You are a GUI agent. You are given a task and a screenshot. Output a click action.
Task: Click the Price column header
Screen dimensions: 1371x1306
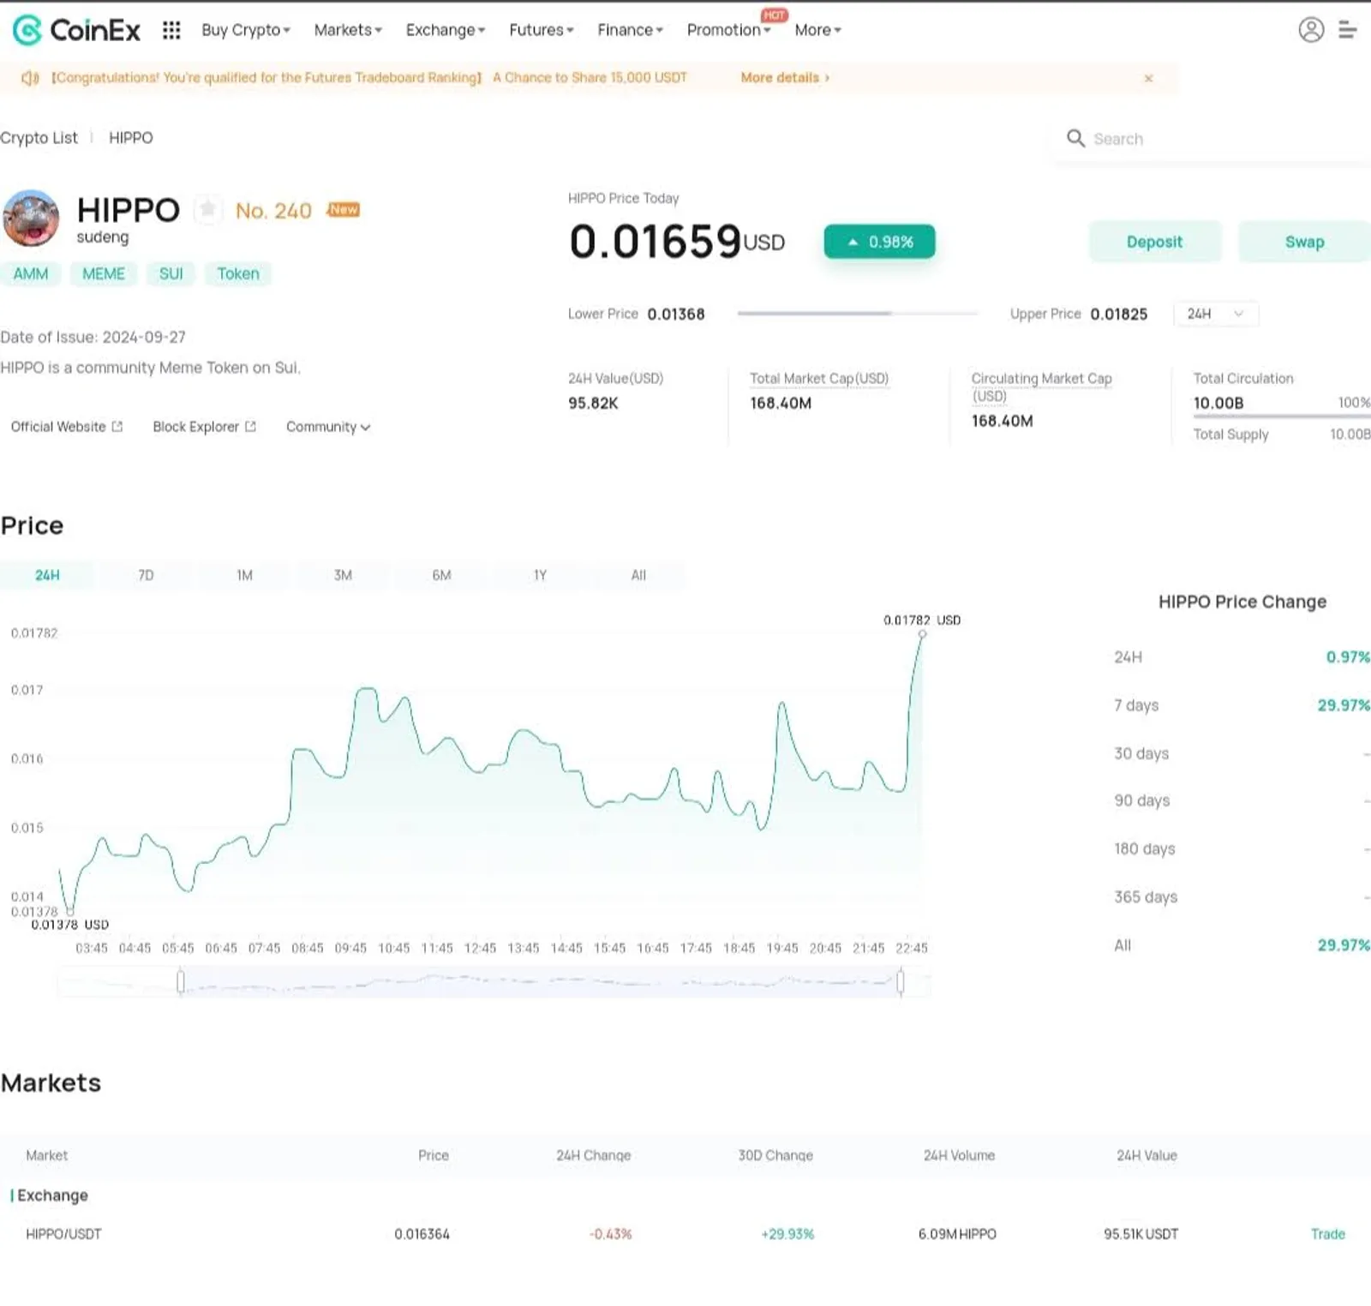click(434, 1155)
